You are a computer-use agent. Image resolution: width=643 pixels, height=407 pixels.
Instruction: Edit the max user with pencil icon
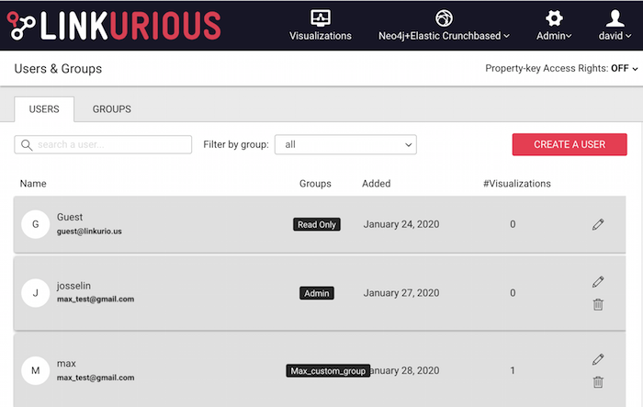click(x=598, y=359)
